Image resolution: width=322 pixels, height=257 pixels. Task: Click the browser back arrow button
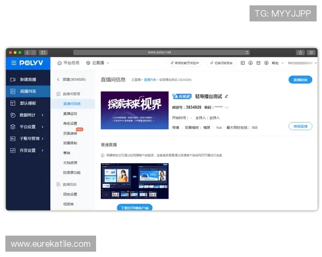pos(27,52)
